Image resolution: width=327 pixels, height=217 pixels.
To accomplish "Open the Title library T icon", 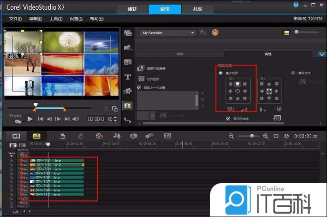I will click(x=128, y=77).
